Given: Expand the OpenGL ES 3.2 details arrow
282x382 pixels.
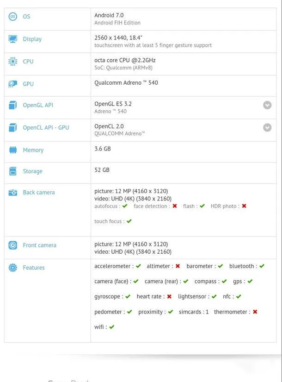Looking at the screenshot, I should point(267,105).
